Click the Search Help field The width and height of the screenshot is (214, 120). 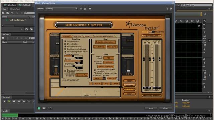(197, 5)
